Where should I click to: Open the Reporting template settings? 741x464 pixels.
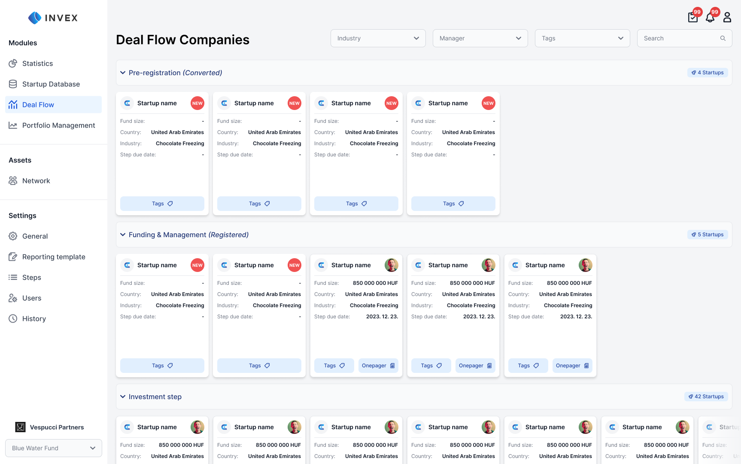[54, 257]
